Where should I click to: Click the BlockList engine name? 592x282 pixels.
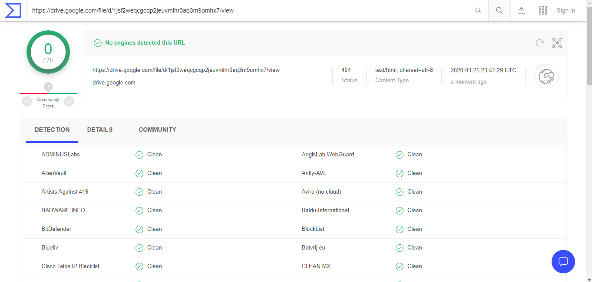313,229
